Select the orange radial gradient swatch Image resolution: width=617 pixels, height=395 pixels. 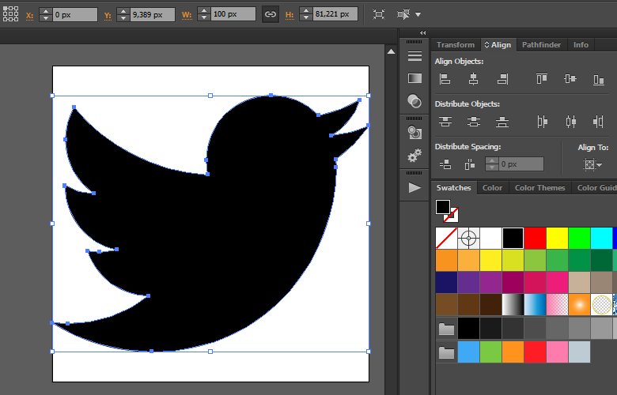579,305
